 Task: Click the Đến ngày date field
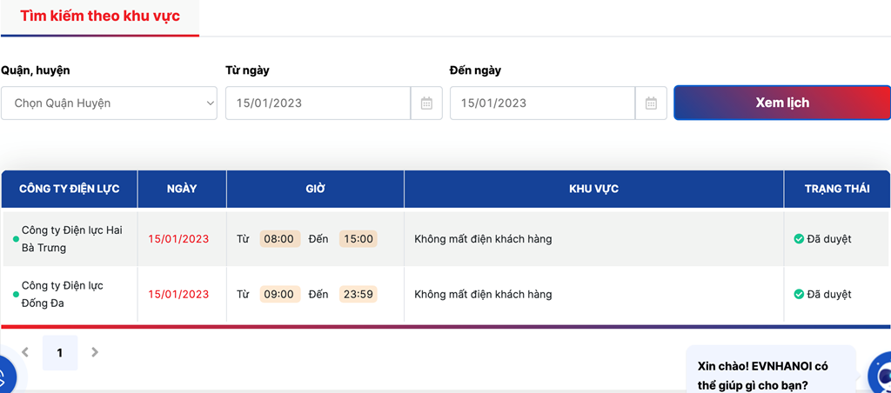point(543,103)
